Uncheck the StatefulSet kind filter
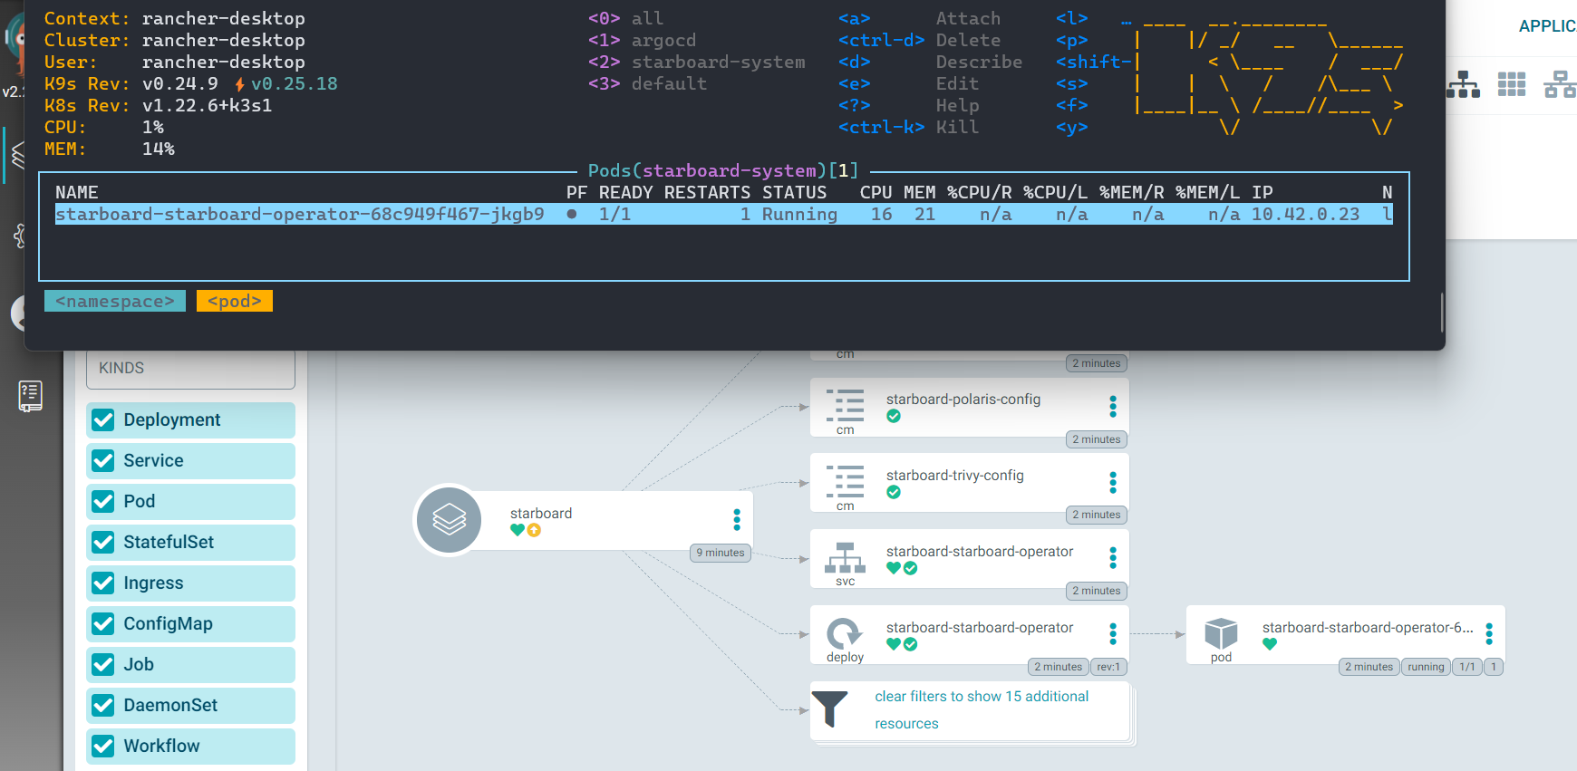1577x771 pixels. pos(103,542)
